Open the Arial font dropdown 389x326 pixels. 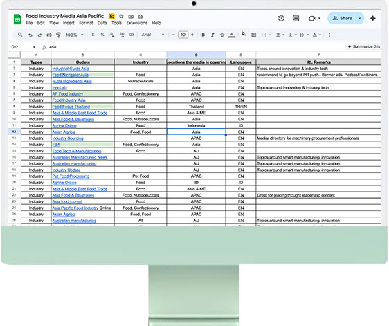click(x=152, y=35)
